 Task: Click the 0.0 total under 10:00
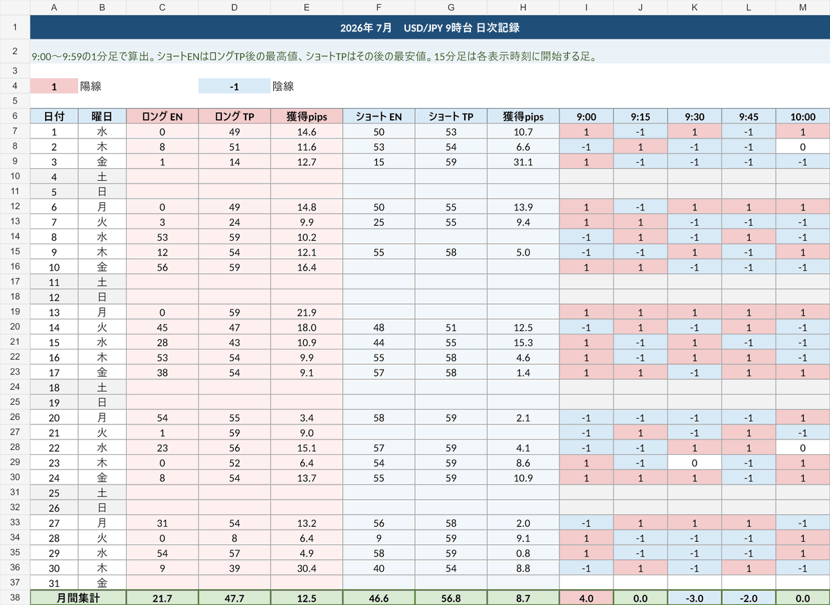(x=802, y=597)
